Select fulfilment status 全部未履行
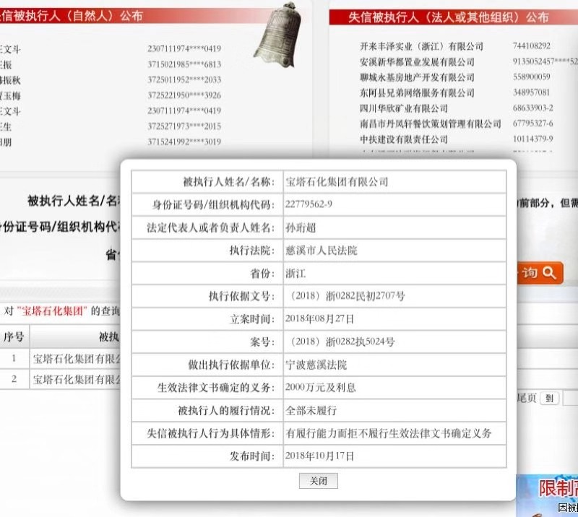This screenshot has height=517, width=578. [x=311, y=411]
